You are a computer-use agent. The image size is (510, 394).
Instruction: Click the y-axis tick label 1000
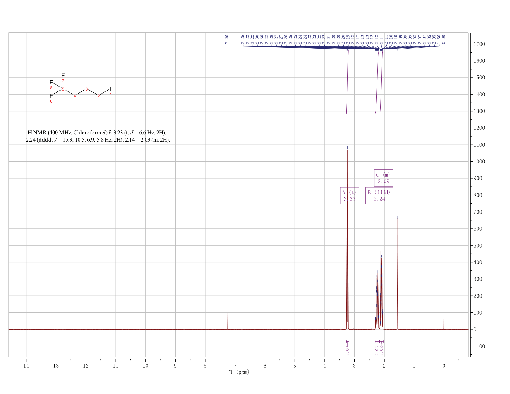pyautogui.click(x=479, y=162)
